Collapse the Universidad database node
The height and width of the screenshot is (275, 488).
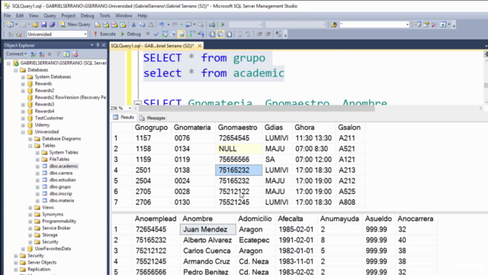23,132
